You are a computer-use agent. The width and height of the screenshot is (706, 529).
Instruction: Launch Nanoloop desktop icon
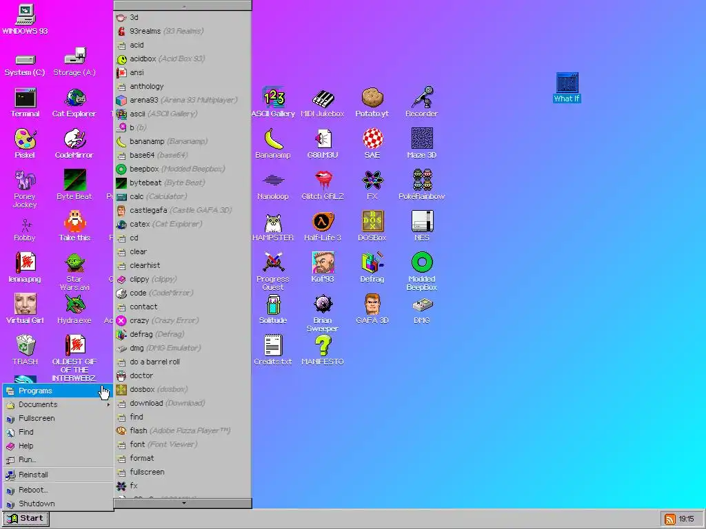pyautogui.click(x=273, y=185)
